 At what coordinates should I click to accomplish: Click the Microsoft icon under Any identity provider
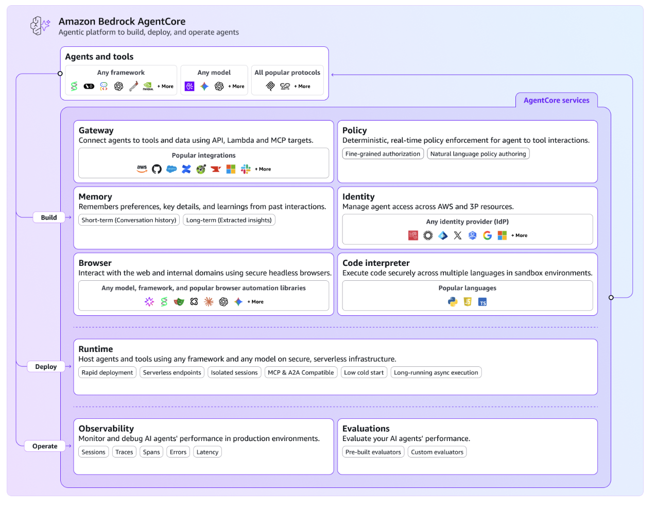[x=502, y=235]
